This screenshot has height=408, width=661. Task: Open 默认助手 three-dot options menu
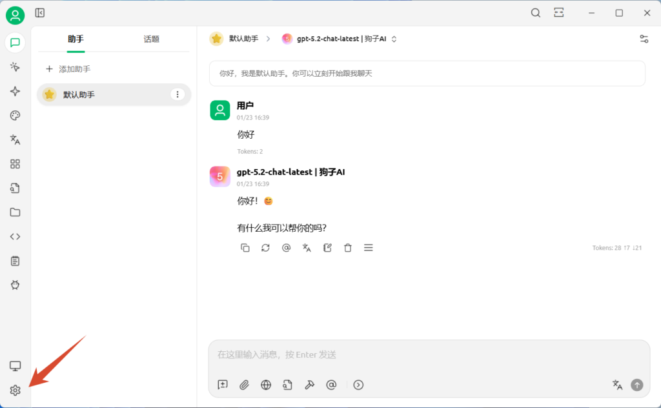[178, 94]
